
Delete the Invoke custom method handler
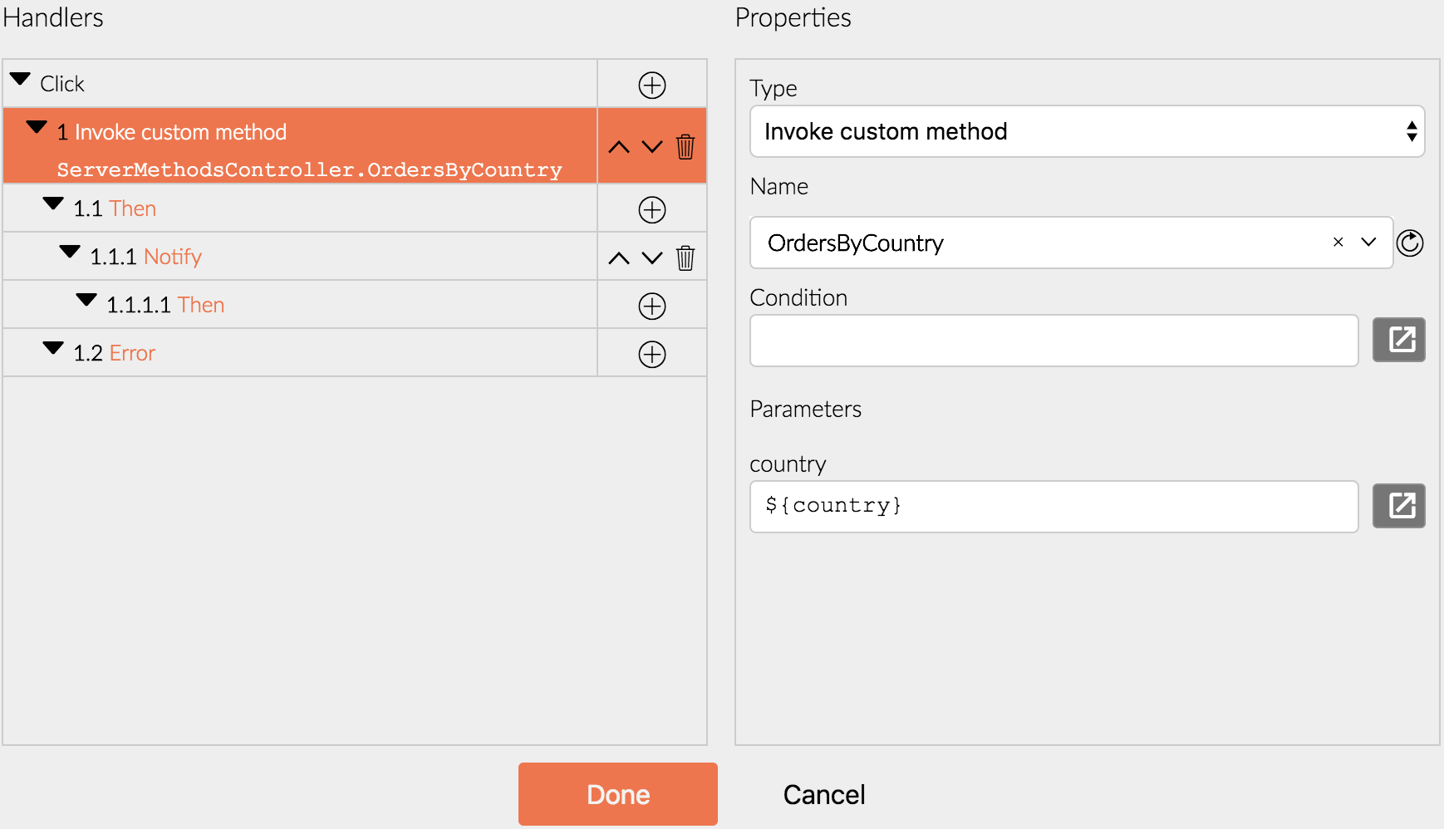(685, 147)
